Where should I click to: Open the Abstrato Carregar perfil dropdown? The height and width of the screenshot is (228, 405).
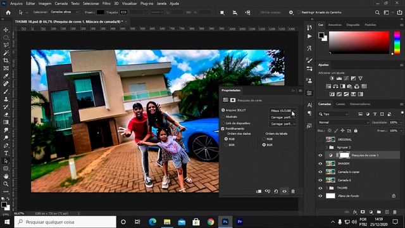[x=283, y=117]
